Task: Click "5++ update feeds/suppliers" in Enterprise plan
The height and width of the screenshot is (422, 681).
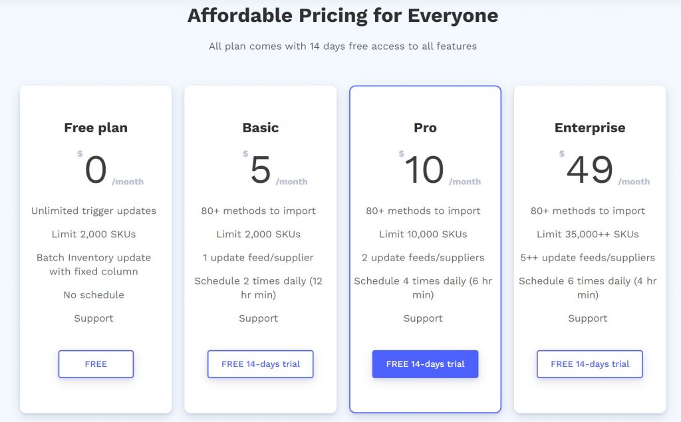Action: coord(588,257)
